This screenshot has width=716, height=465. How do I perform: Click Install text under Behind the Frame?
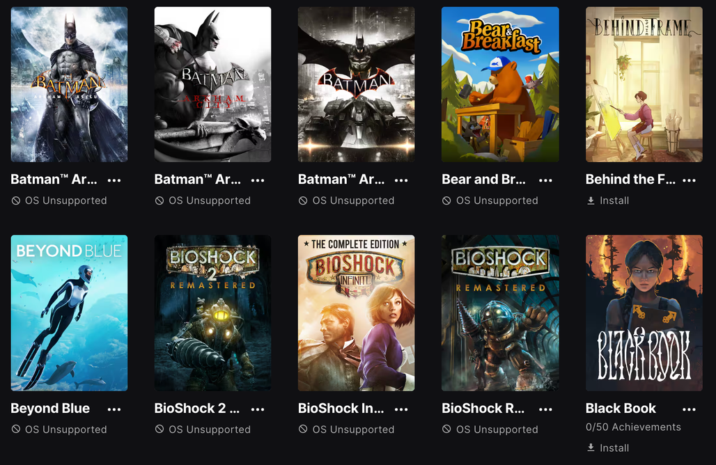[x=614, y=200]
